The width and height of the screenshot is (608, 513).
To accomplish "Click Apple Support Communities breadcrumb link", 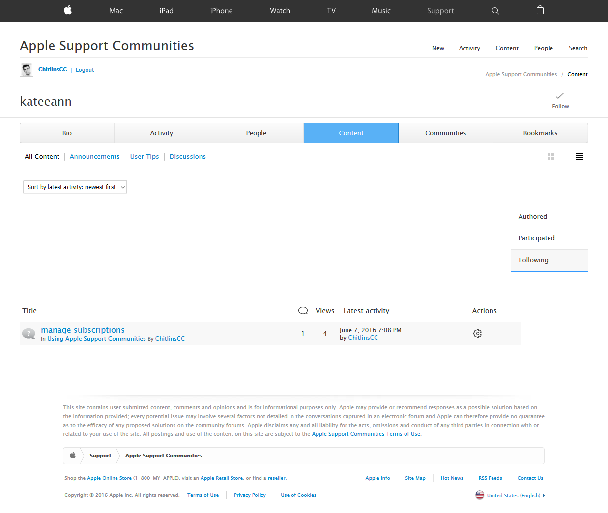I will coord(521,75).
